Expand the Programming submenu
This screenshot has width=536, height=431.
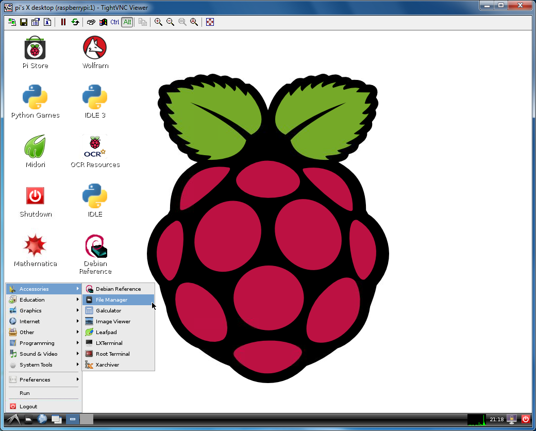click(x=44, y=343)
